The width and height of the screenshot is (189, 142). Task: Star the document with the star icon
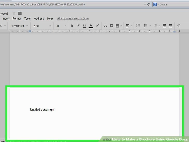[x=14, y=13]
